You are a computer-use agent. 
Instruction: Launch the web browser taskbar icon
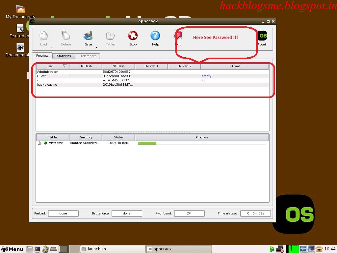coord(45,249)
